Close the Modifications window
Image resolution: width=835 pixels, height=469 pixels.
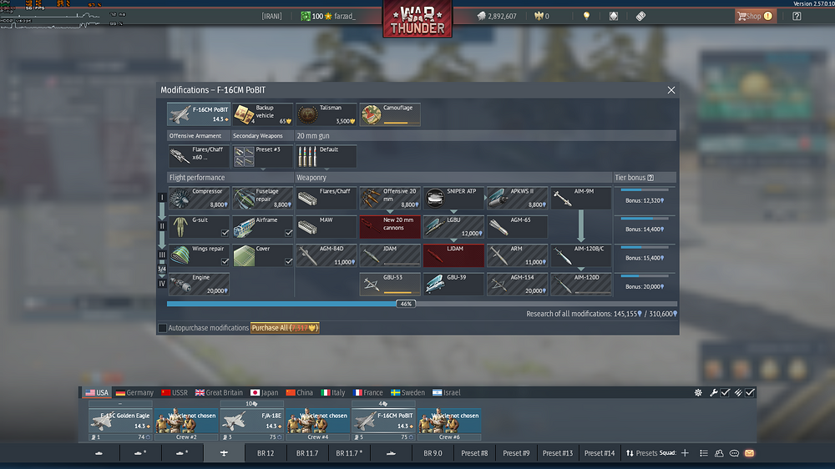click(671, 90)
